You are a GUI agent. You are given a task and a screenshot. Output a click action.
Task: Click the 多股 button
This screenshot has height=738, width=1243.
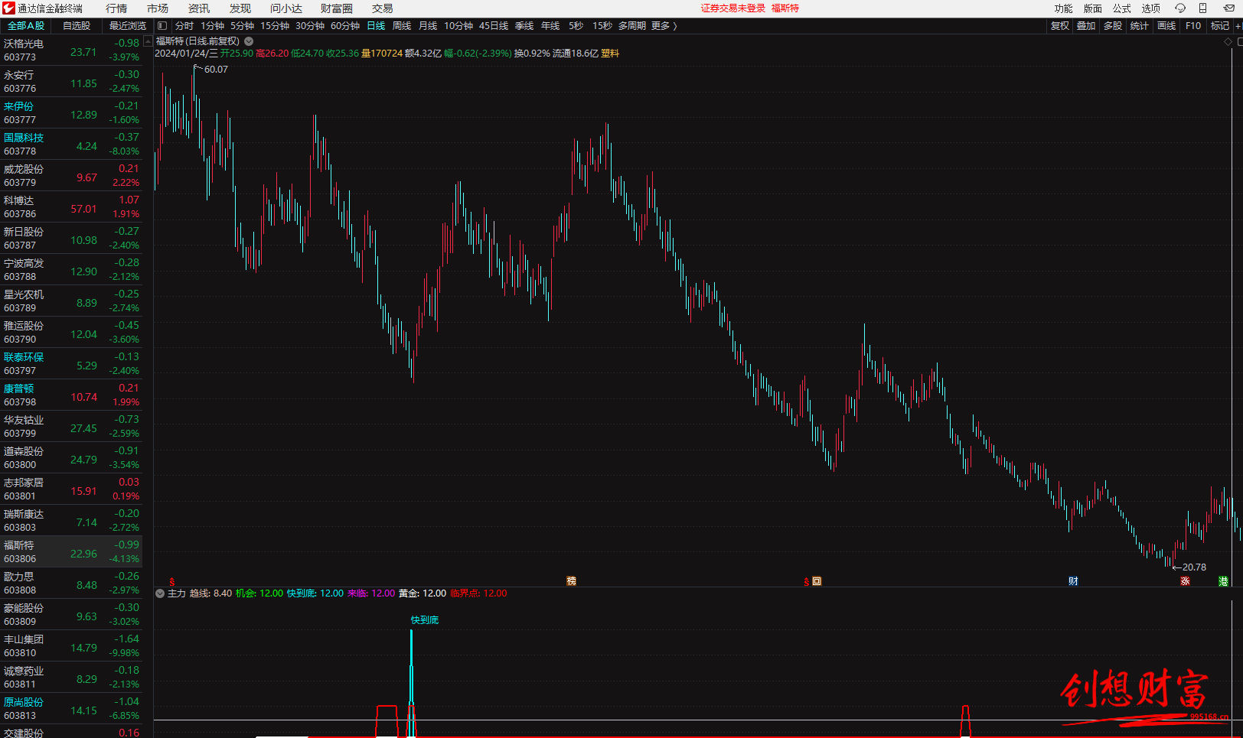coord(1113,26)
